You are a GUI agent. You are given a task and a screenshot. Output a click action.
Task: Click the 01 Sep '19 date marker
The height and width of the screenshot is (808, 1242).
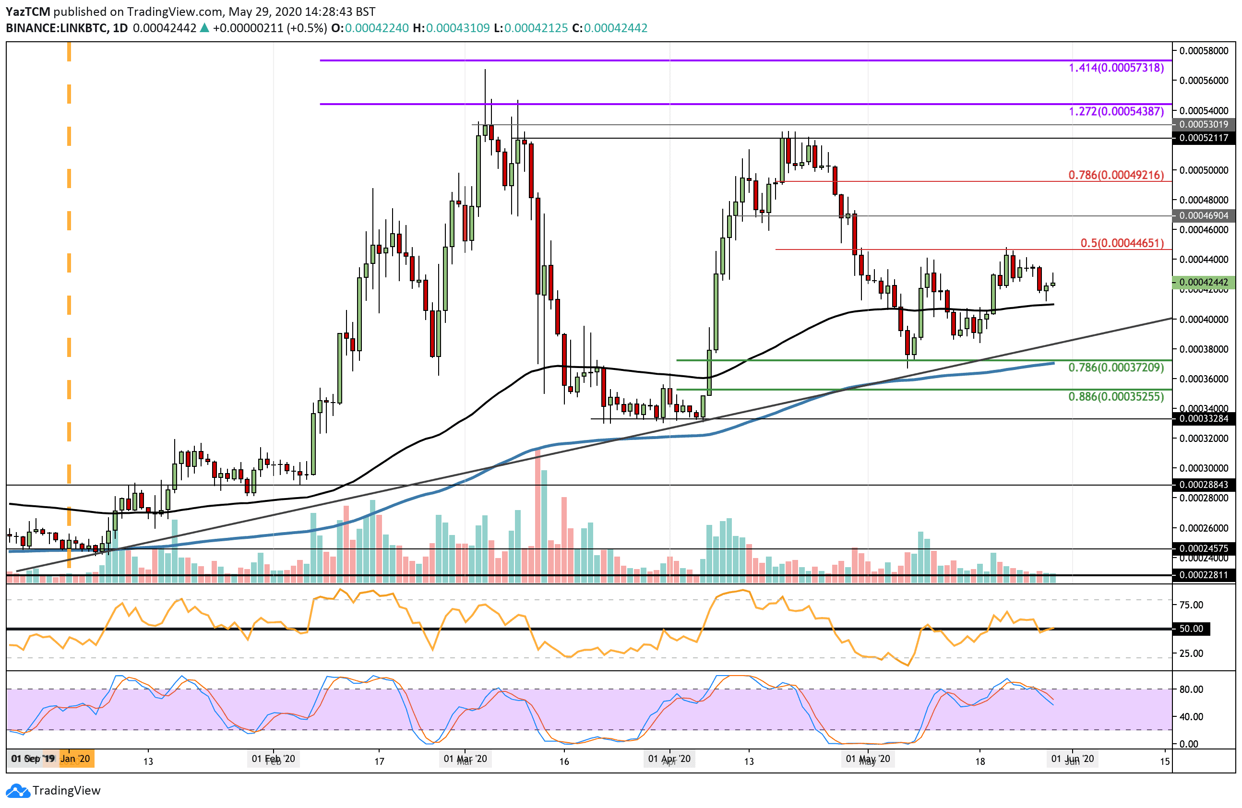32,759
